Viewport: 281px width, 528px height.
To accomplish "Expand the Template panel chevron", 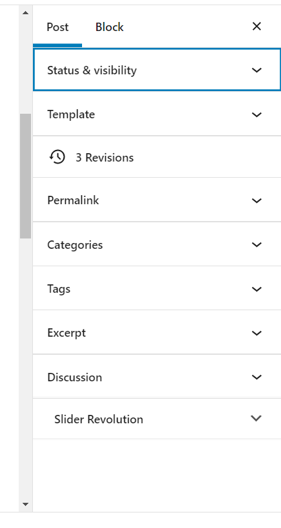I will [x=256, y=114].
